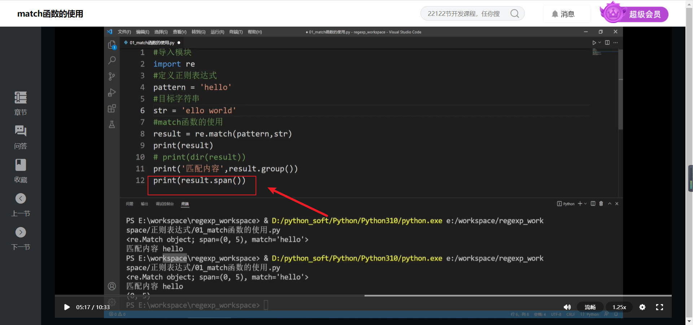The image size is (693, 325).
Task: Go to the previous lesson 上一节
Action: [21, 205]
